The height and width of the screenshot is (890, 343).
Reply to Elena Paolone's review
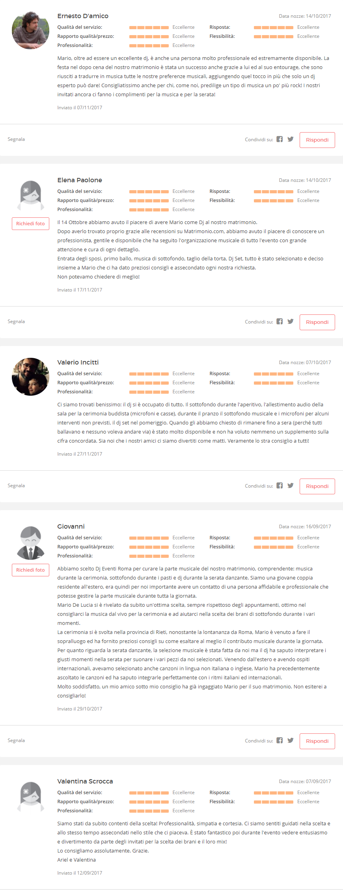pos(317,322)
